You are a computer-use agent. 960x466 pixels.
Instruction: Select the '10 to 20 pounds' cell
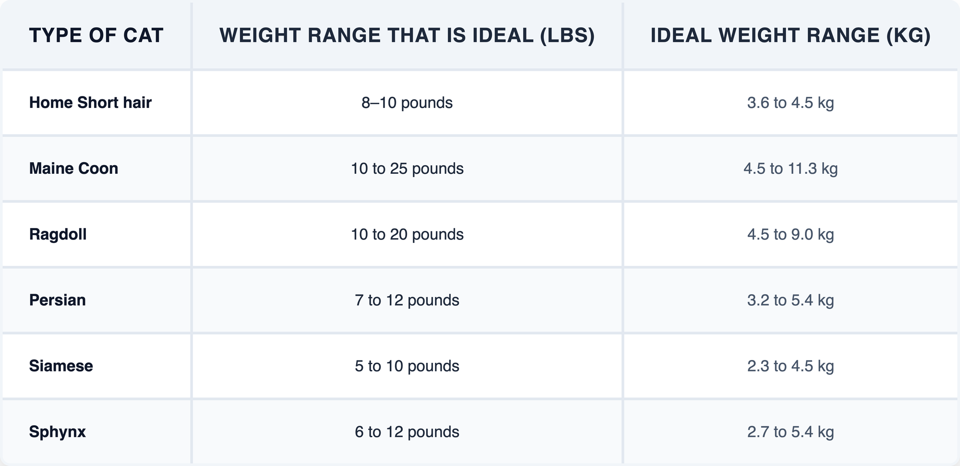coord(407,234)
